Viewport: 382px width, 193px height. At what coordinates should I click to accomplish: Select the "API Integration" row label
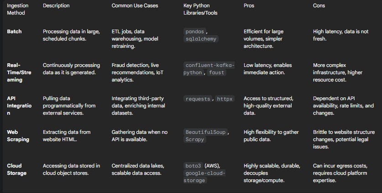click(x=19, y=102)
